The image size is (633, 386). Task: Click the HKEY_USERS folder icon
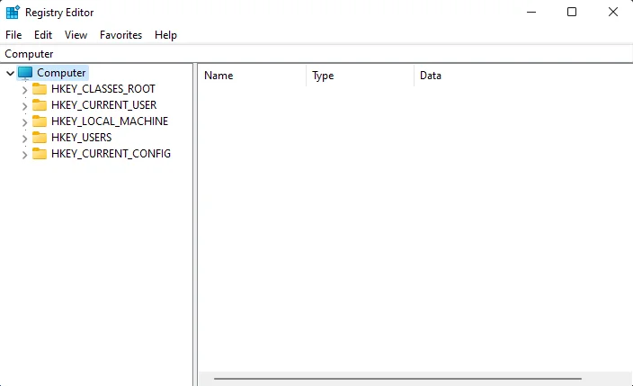point(40,138)
